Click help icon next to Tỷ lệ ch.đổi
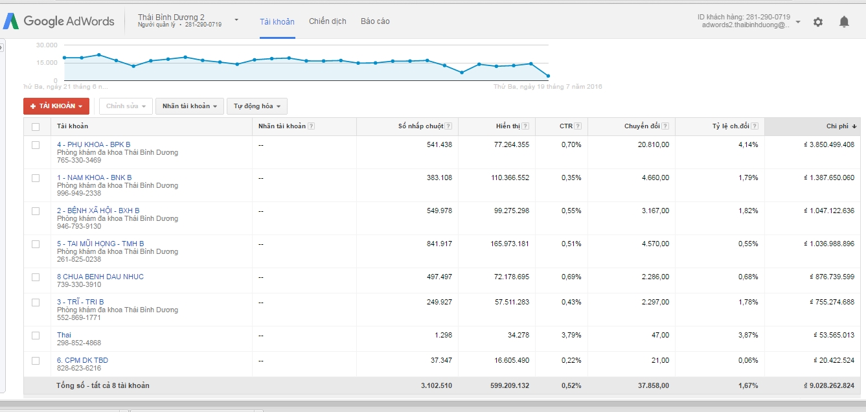The width and height of the screenshot is (866, 412). click(755, 126)
